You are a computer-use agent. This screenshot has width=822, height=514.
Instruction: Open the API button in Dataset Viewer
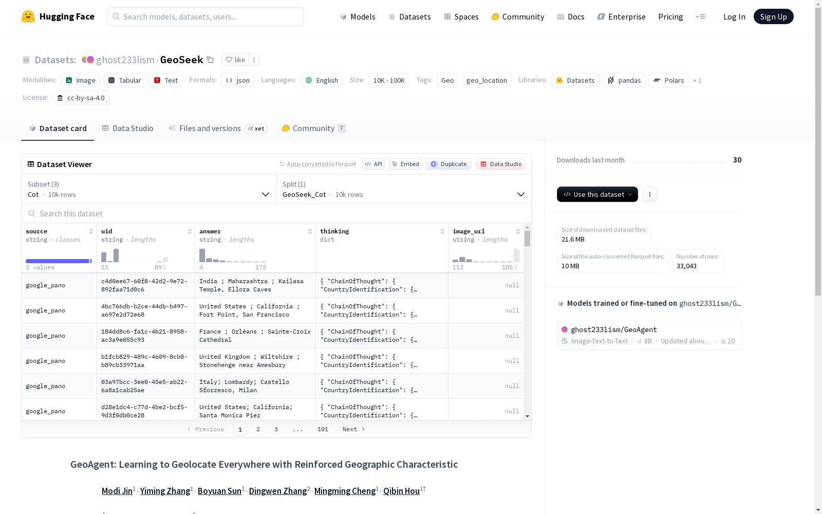click(373, 164)
